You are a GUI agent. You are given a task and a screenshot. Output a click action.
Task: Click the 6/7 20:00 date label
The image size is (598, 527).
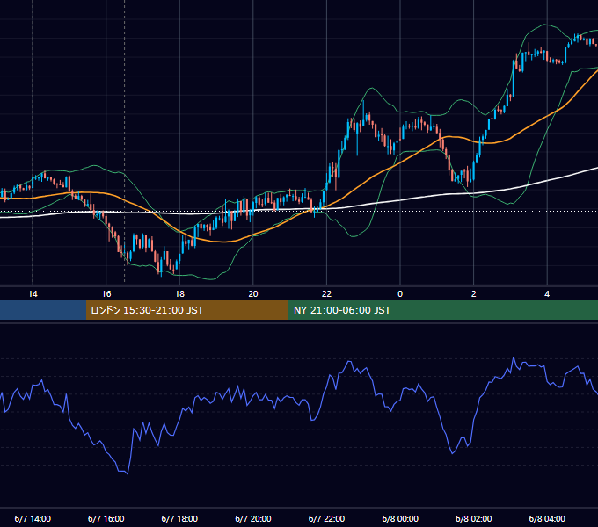[x=253, y=519]
